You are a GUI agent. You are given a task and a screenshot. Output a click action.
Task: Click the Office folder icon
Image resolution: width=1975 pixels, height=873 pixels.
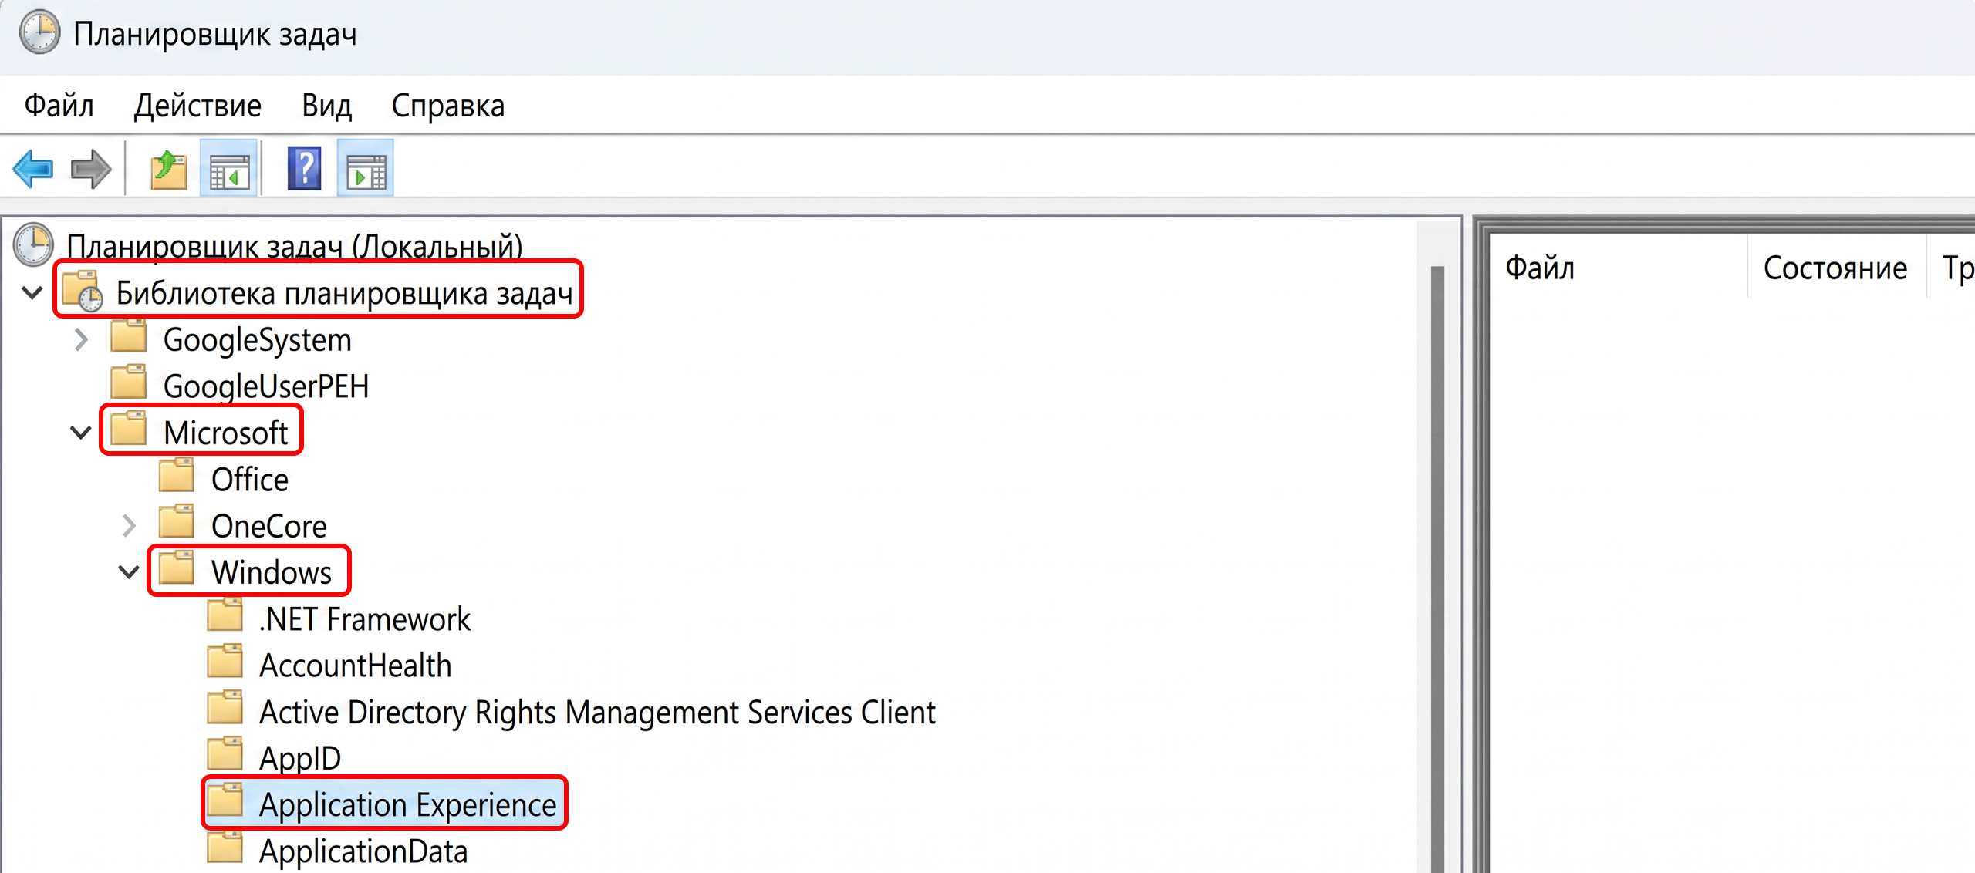pyautogui.click(x=177, y=476)
